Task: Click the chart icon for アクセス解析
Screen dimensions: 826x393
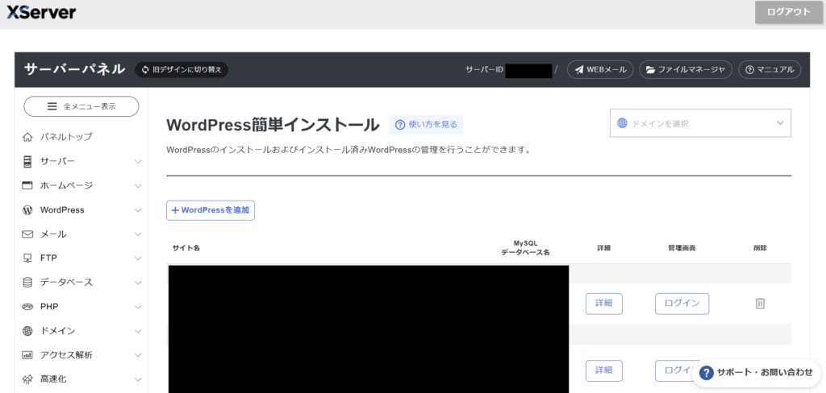Action: coord(27,355)
